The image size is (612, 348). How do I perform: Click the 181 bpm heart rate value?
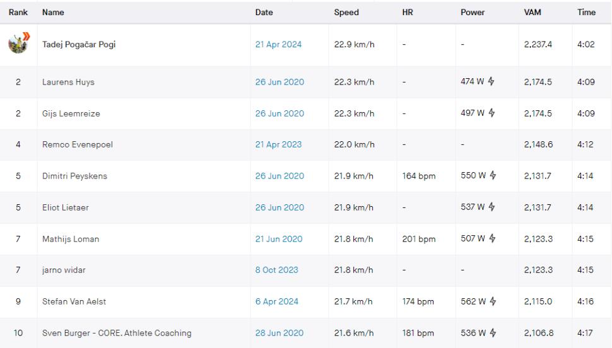[418, 333]
